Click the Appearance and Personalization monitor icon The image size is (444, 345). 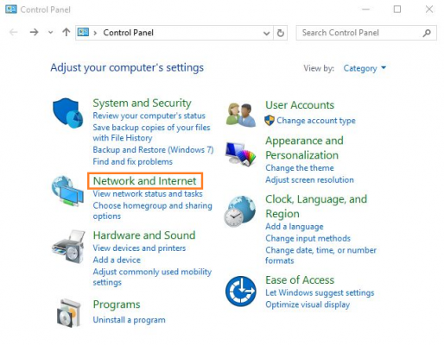pyautogui.click(x=240, y=154)
